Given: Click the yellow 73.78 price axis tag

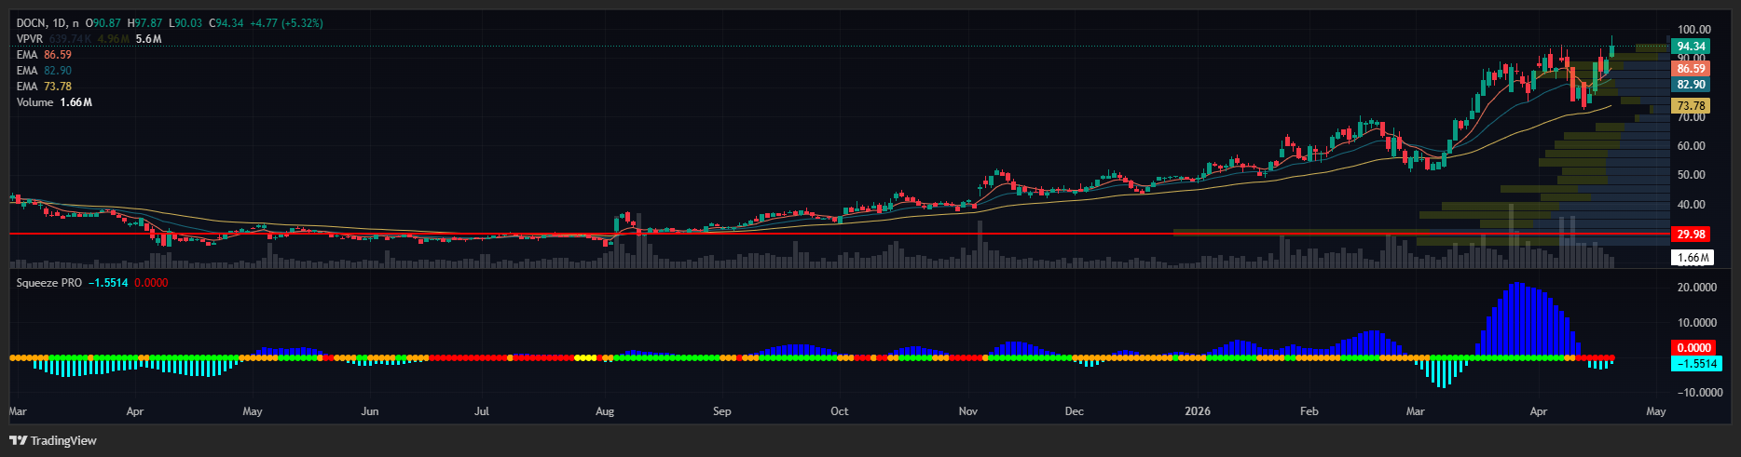Looking at the screenshot, I should [1691, 106].
